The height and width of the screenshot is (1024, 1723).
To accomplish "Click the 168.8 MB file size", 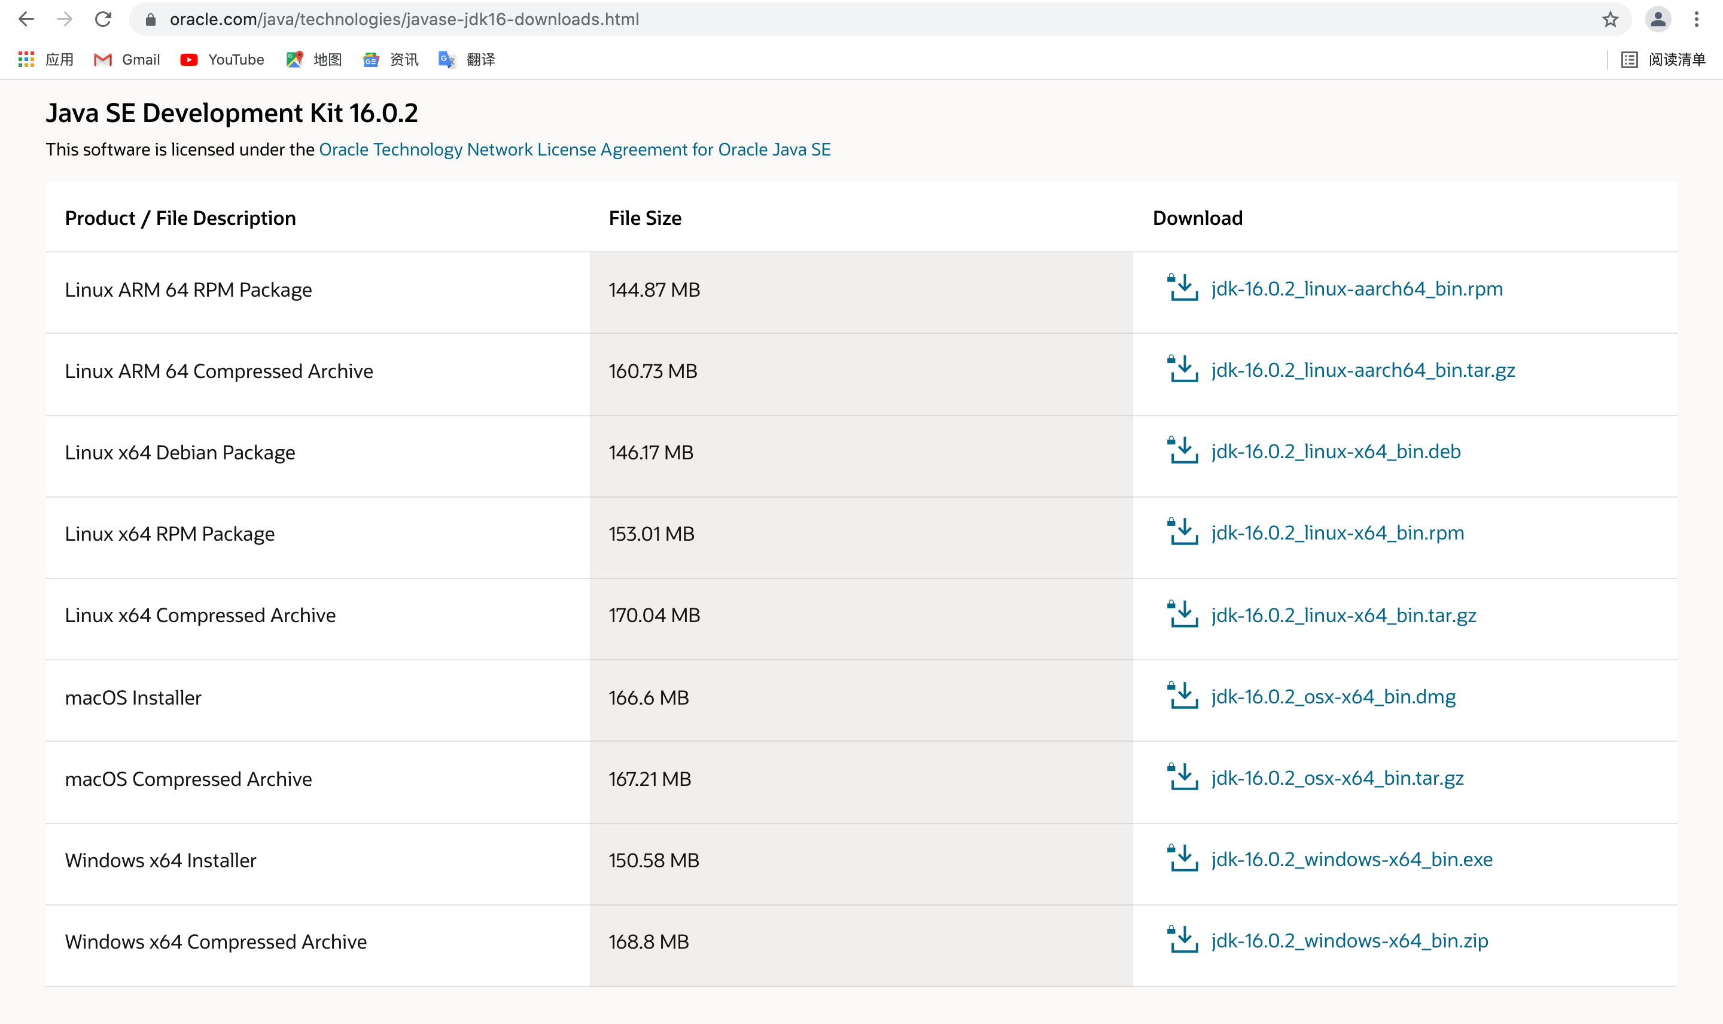I will tap(649, 942).
